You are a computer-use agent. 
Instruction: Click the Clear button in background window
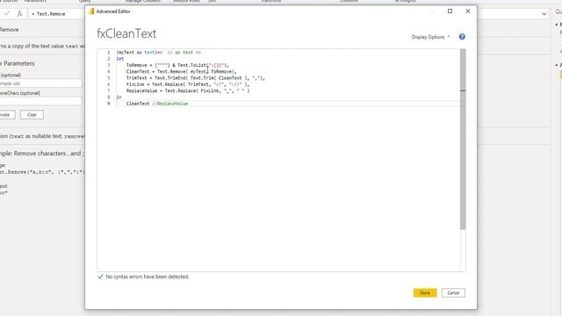pos(32,115)
